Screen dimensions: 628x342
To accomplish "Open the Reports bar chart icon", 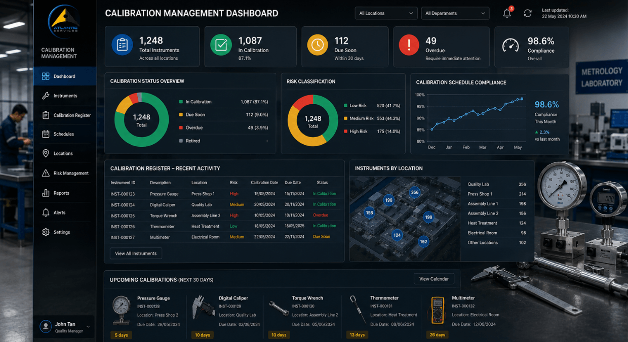I will (46, 193).
